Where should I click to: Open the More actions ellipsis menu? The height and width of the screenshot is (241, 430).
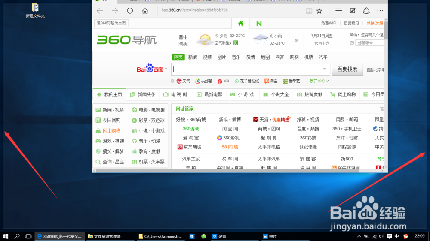pyautogui.click(x=380, y=11)
